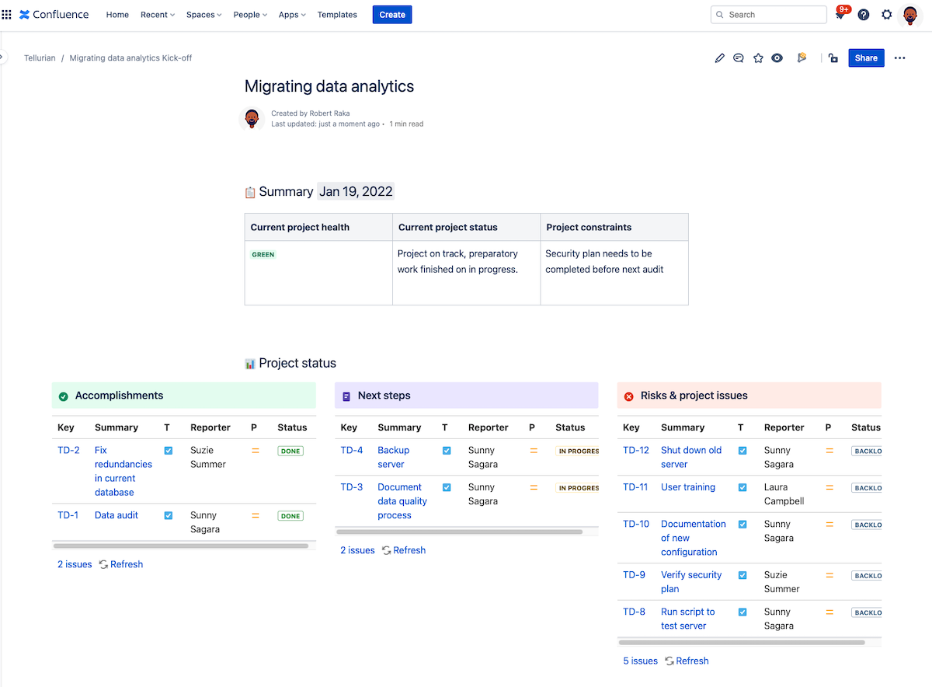The image size is (932, 687).
Task: Open the Templates menu item
Action: (x=337, y=14)
